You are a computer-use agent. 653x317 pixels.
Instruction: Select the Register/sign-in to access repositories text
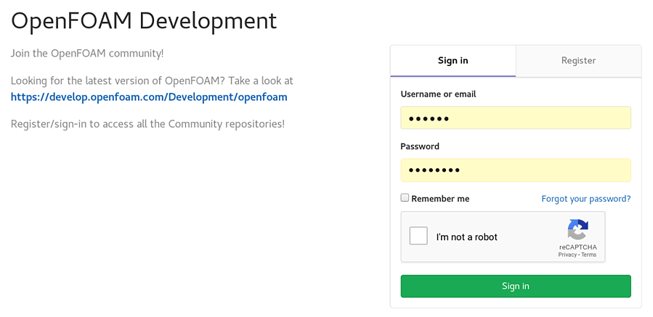tap(148, 124)
